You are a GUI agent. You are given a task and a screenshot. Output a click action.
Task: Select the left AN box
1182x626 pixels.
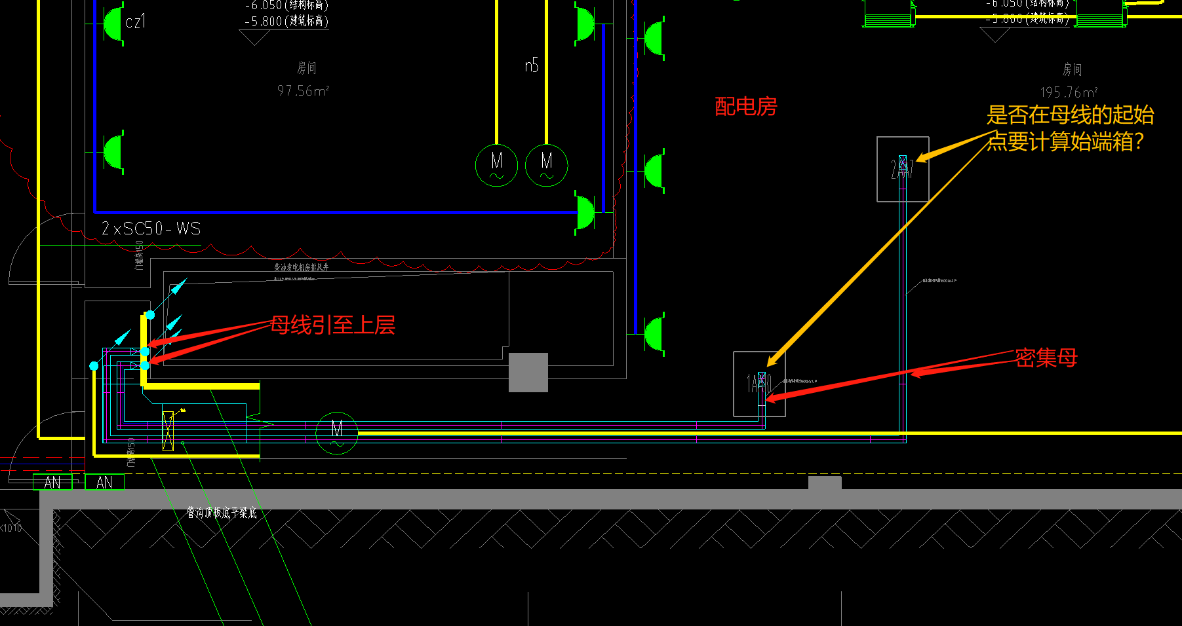click(x=52, y=483)
